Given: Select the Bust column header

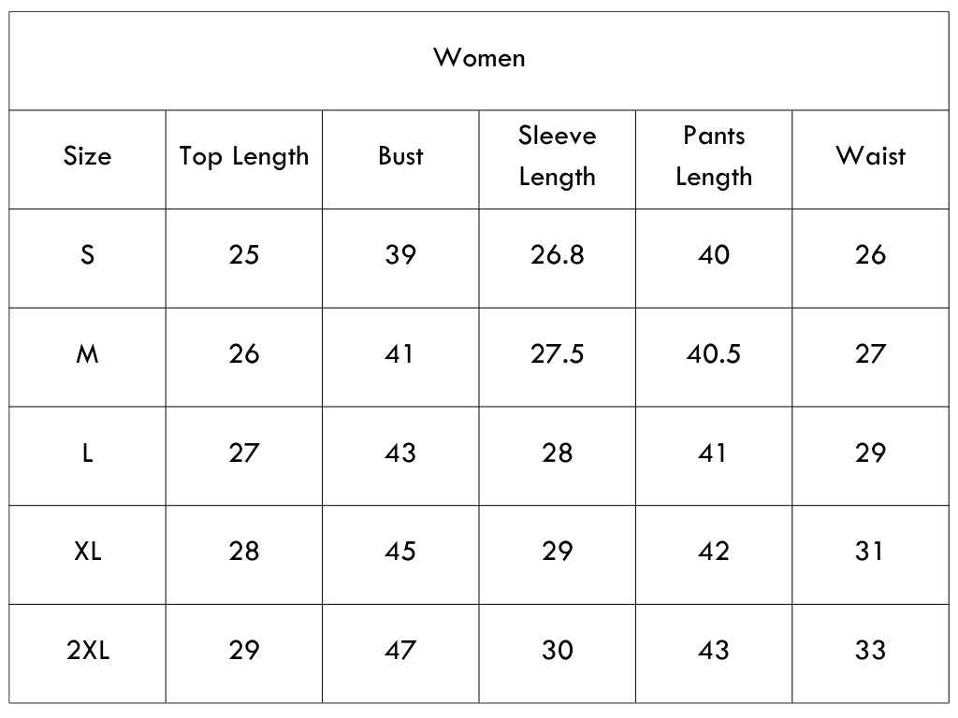Looking at the screenshot, I should [x=400, y=156].
